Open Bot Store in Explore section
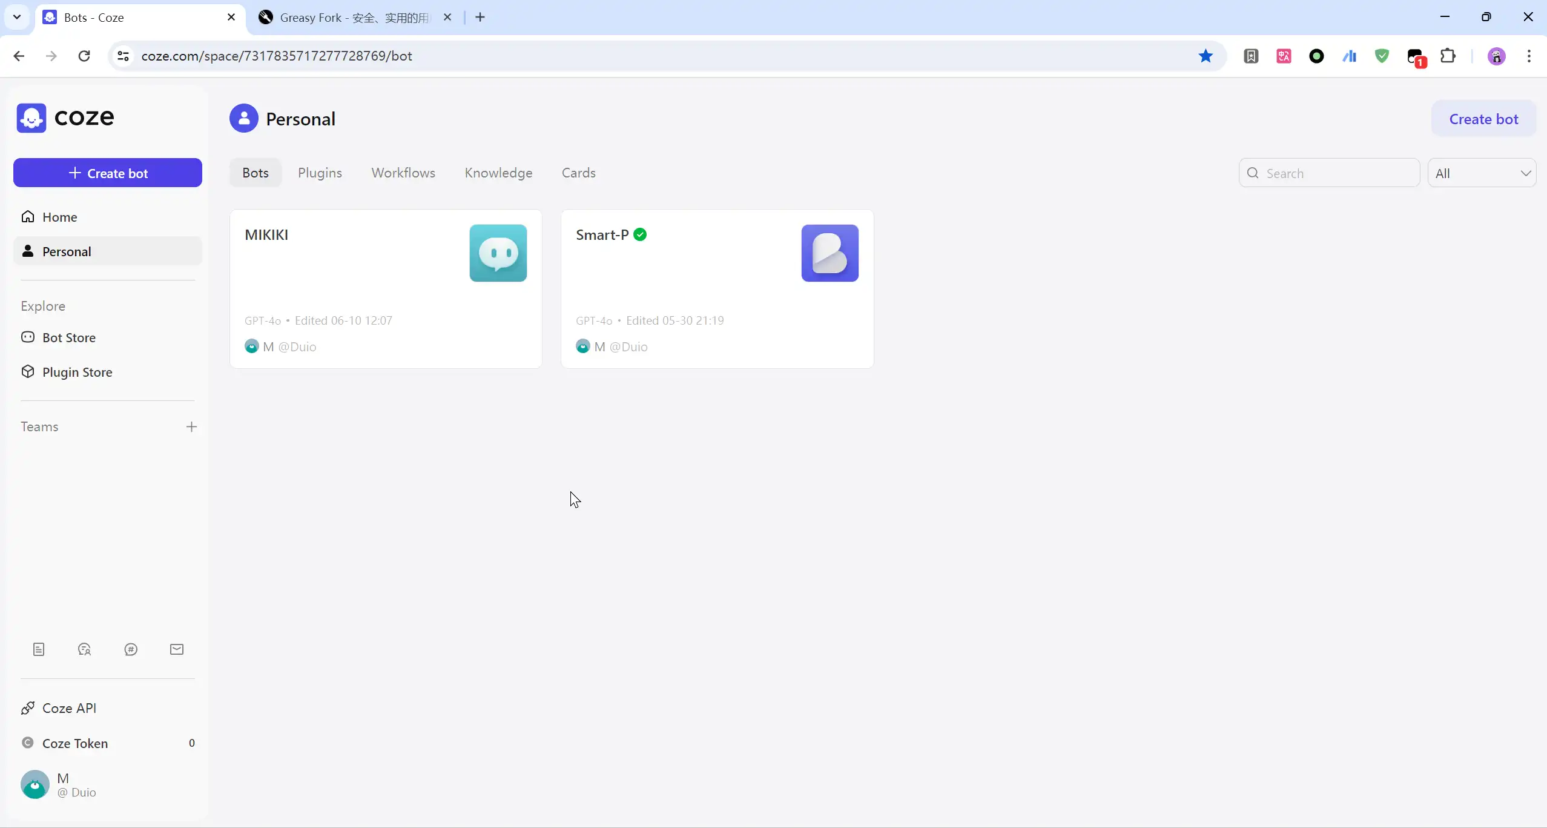 [x=69, y=337]
